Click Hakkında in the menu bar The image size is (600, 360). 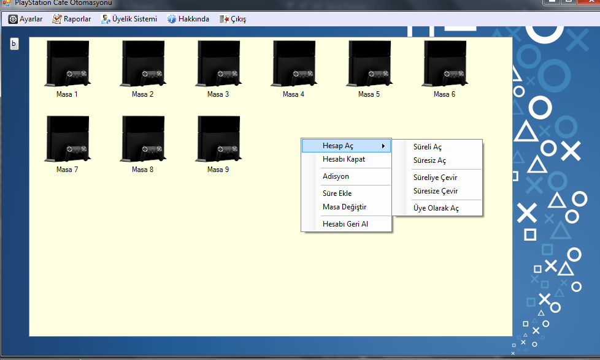click(188, 19)
